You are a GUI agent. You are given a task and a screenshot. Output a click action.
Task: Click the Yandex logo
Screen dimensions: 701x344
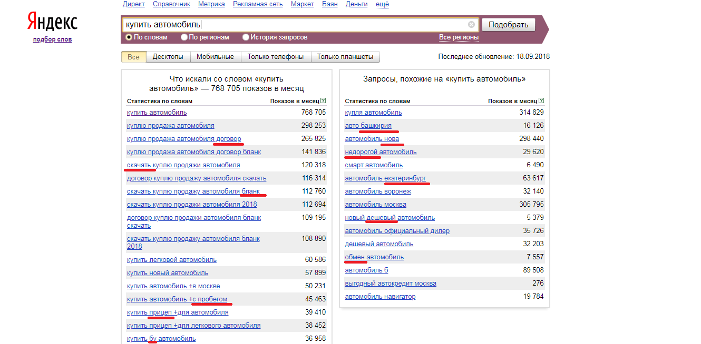(x=52, y=23)
